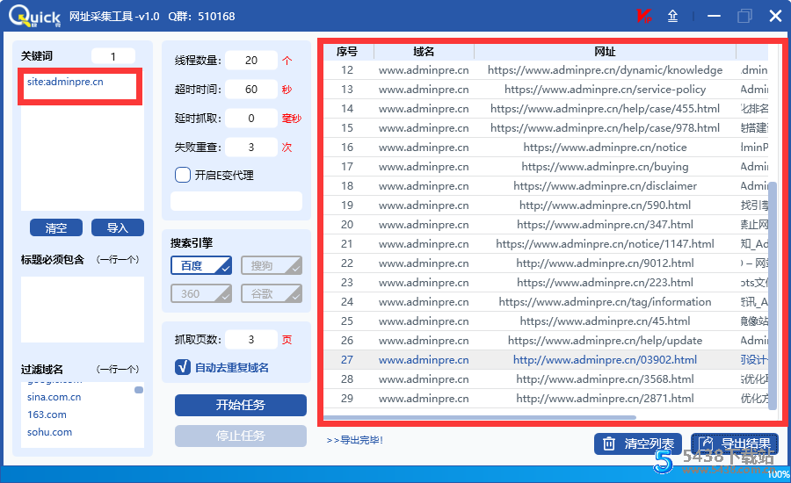Select row 26 URL help/update

point(605,341)
